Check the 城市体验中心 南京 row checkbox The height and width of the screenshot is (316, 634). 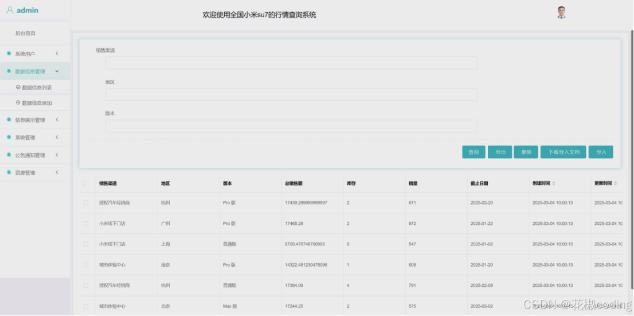pyautogui.click(x=85, y=264)
